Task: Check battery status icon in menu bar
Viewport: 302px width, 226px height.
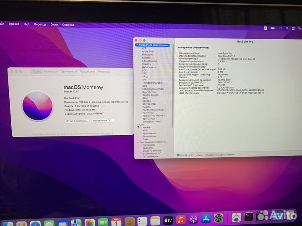Action: (x=273, y=28)
